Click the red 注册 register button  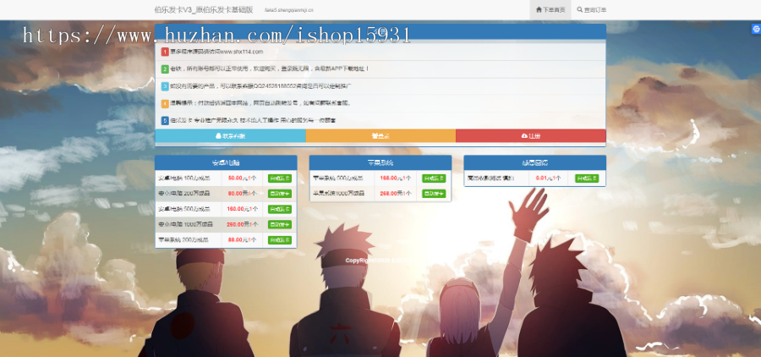(531, 136)
